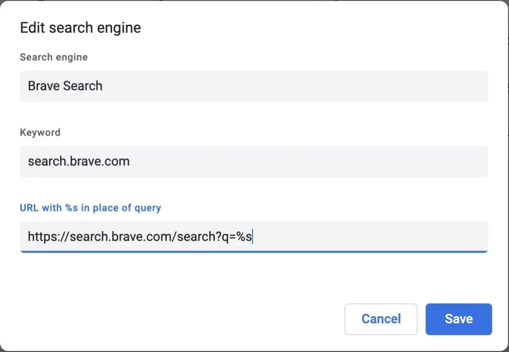Viewport: 509px width, 352px height.
Task: Click 'brave.com' within the URL field text
Action: [142, 237]
